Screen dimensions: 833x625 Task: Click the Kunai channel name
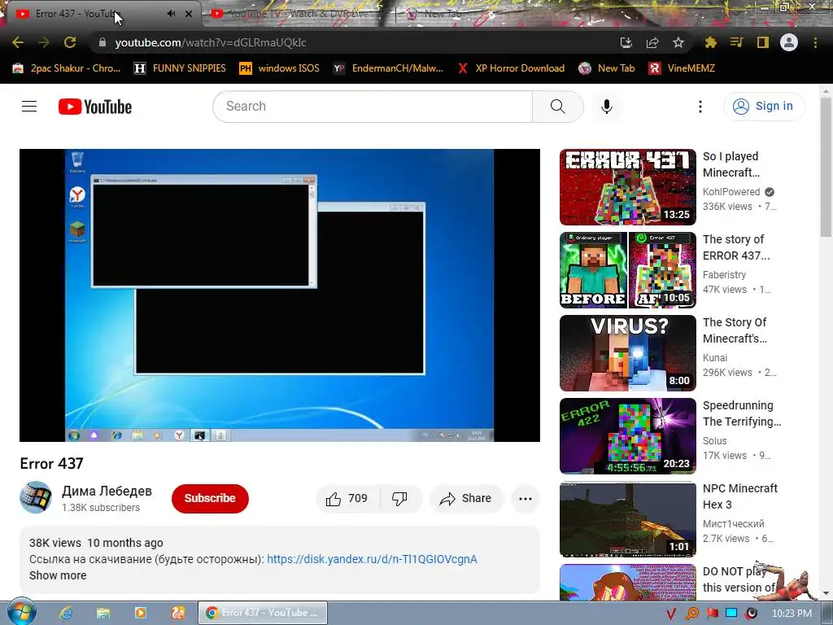[715, 358]
